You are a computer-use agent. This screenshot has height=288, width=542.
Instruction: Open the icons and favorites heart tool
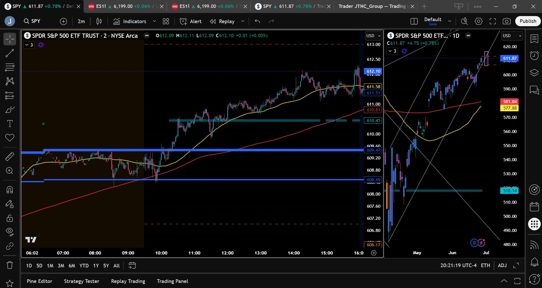coord(10,138)
